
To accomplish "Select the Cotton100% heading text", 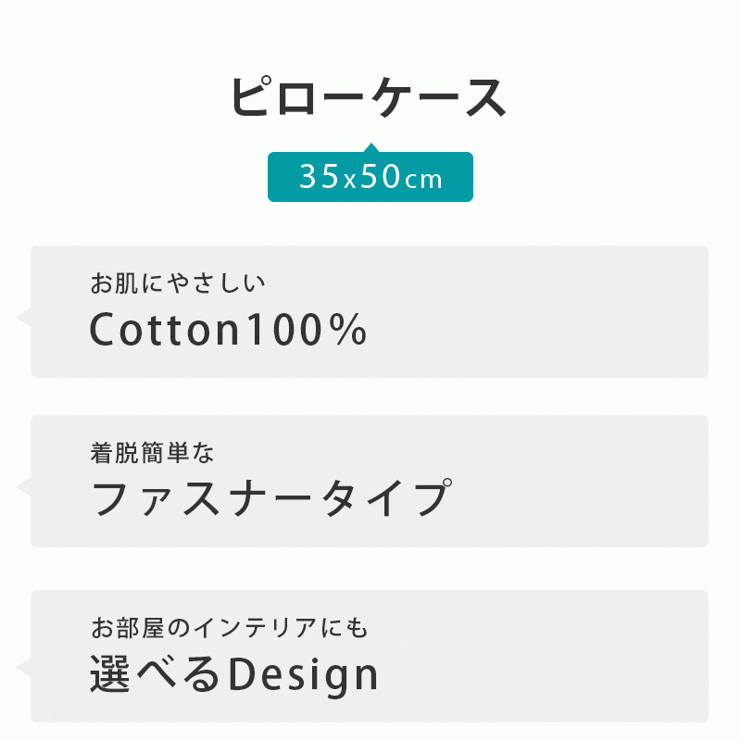I will 229,331.
